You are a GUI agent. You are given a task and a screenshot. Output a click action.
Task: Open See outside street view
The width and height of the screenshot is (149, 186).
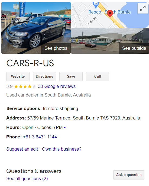pos(134,48)
